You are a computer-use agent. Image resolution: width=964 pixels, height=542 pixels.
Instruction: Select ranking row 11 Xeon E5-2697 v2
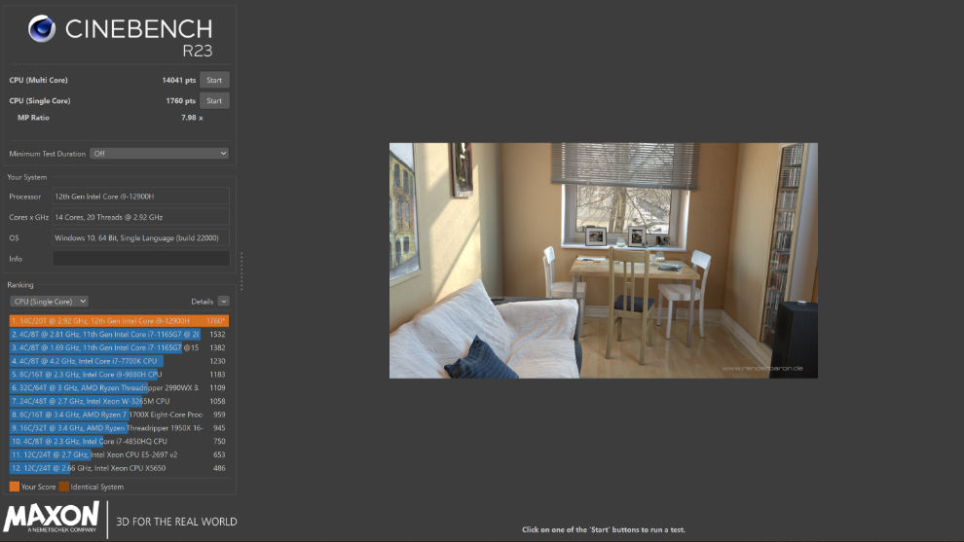click(119, 454)
